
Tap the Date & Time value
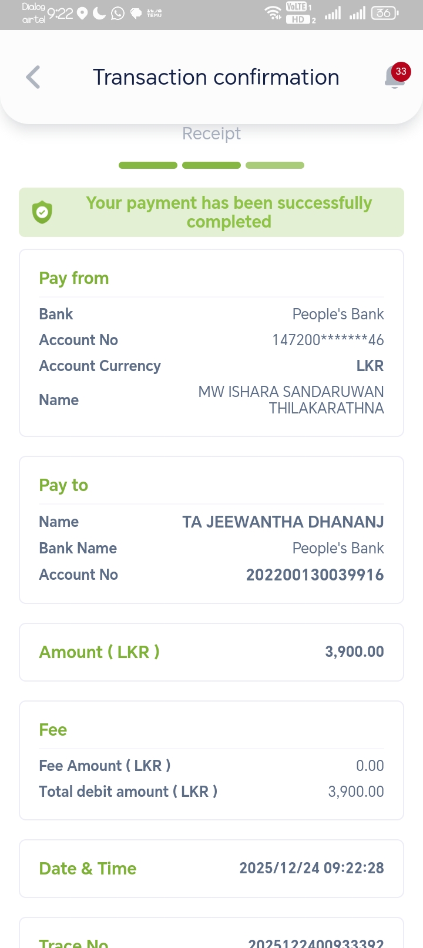coord(311,868)
